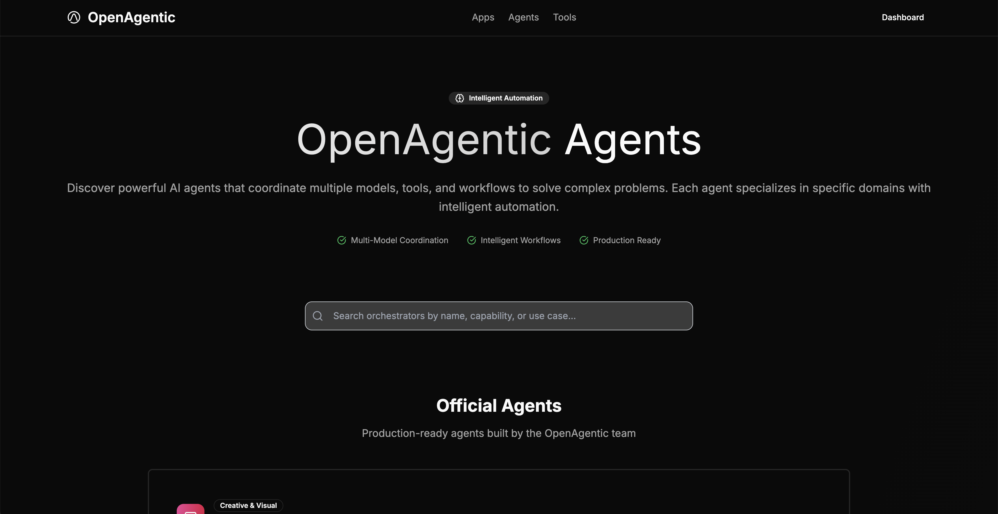Select the Multi-Model Coordination text
This screenshot has height=514, width=998.
click(399, 241)
